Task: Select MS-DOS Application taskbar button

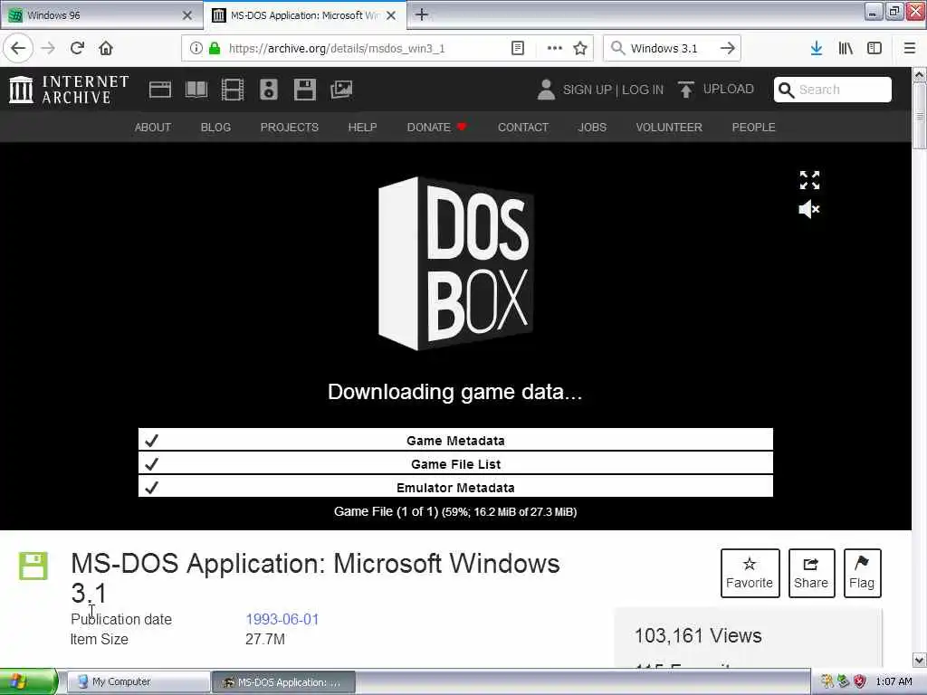Action: pos(283,682)
